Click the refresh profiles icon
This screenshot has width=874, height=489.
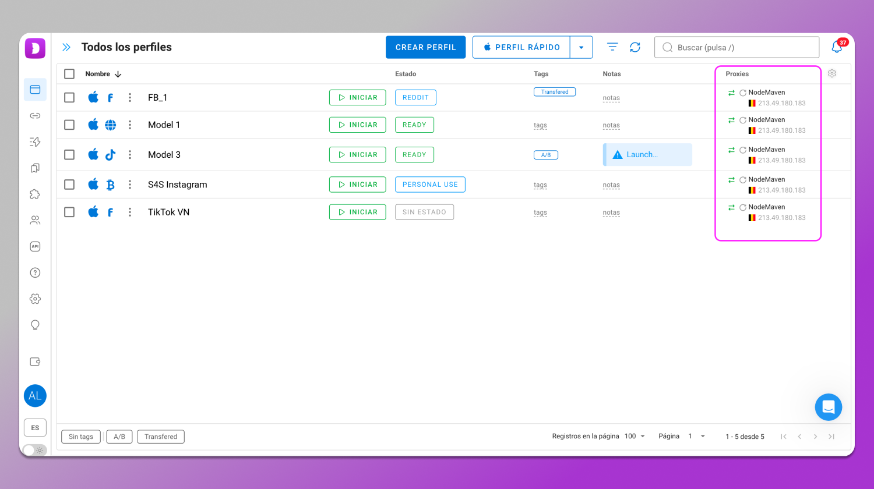635,47
